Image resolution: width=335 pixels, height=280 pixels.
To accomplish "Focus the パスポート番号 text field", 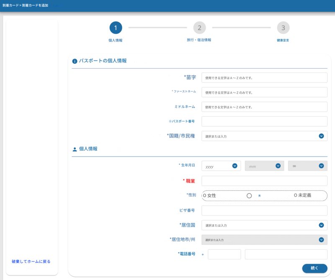I will pyautogui.click(x=264, y=121).
